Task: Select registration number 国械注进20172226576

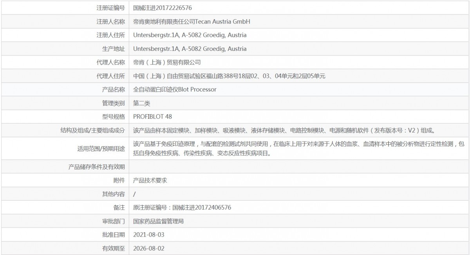Action: tap(163, 7)
